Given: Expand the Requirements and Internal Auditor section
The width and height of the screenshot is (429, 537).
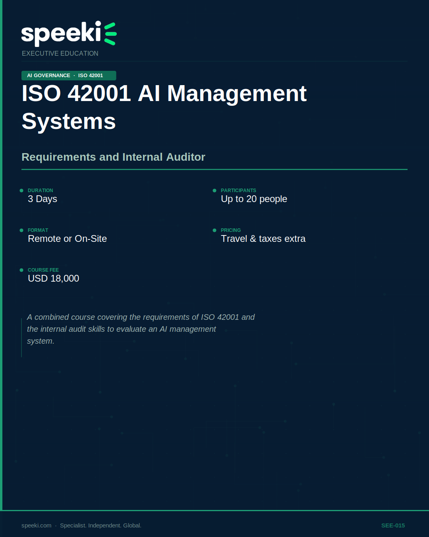Looking at the screenshot, I should pos(113,157).
